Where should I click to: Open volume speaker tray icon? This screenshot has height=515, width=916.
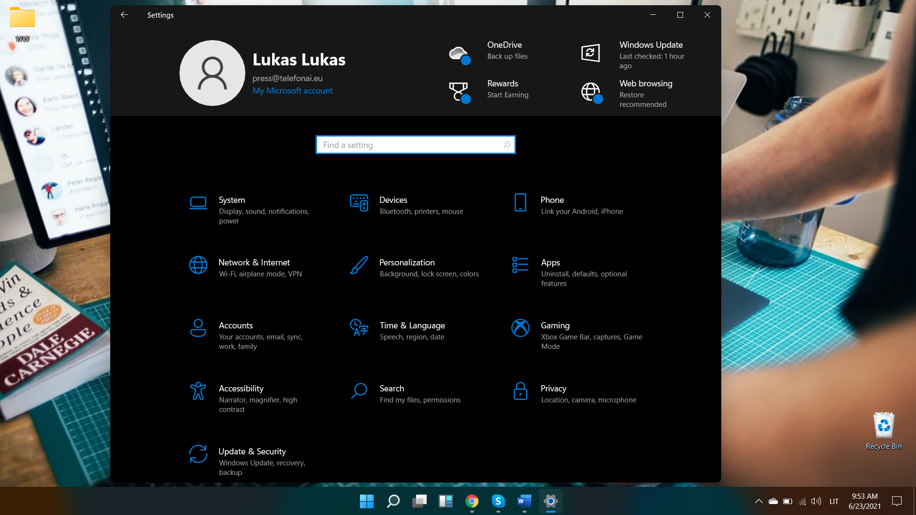click(816, 501)
